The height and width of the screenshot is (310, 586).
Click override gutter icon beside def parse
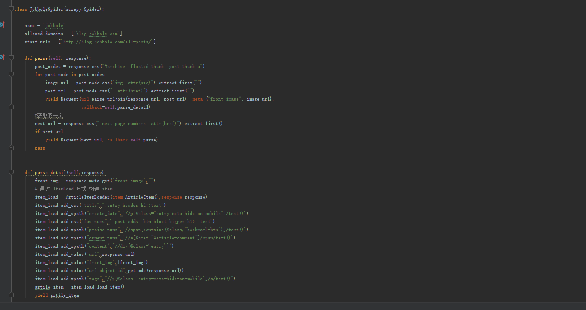point(2,57)
